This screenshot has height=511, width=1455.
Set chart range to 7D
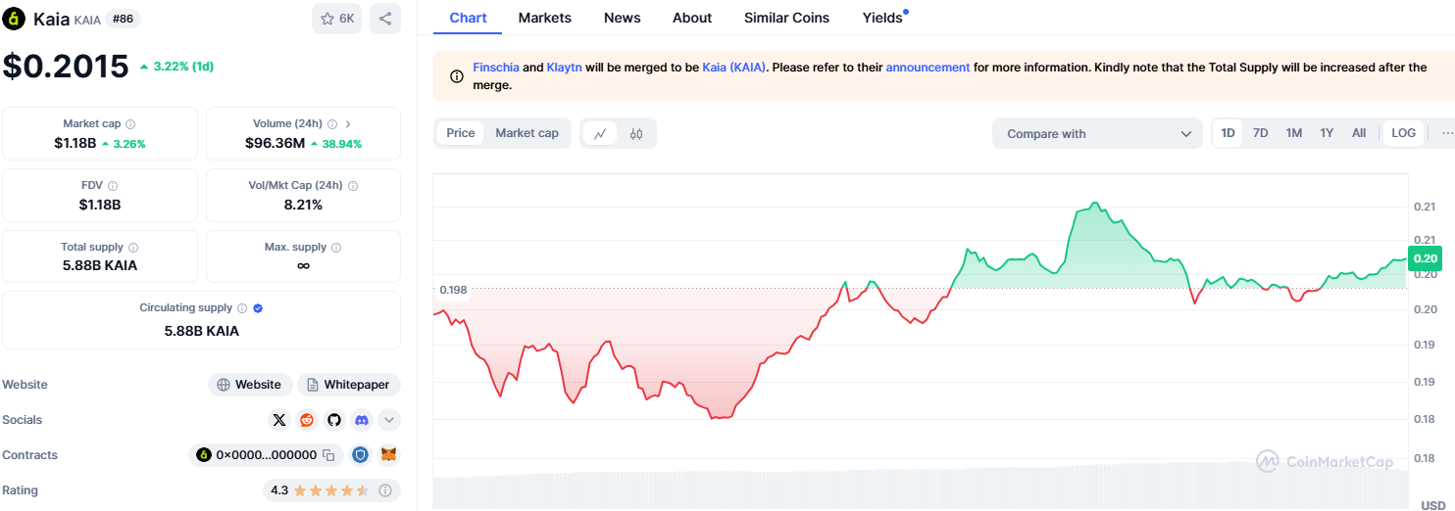point(1261,133)
